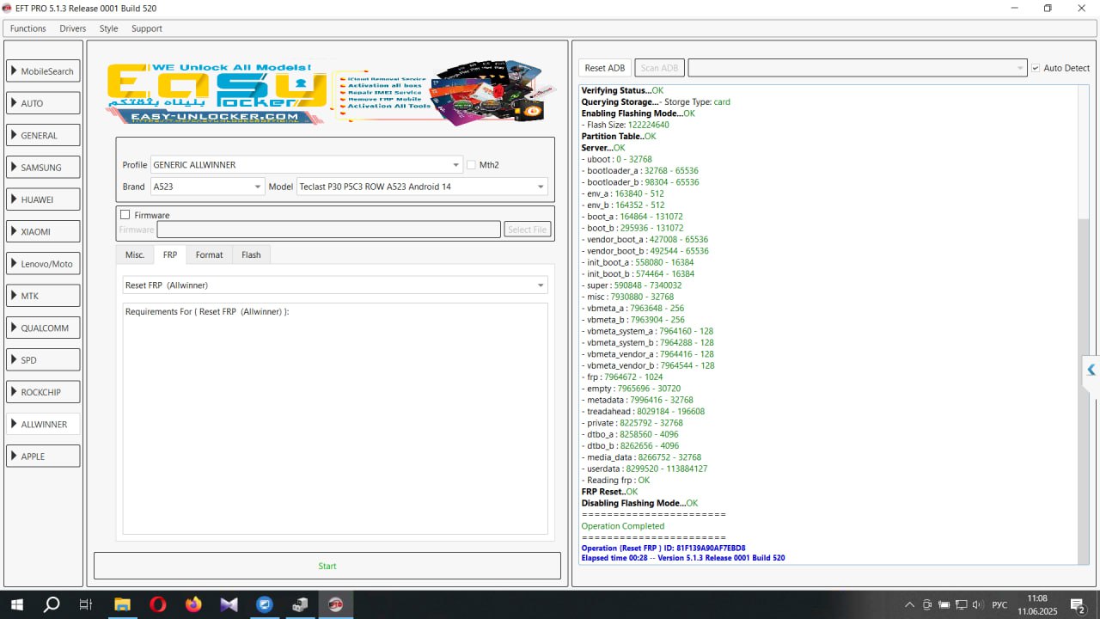Open Task View in taskbar
Viewport: 1100px width, 619px height.
tap(85, 604)
